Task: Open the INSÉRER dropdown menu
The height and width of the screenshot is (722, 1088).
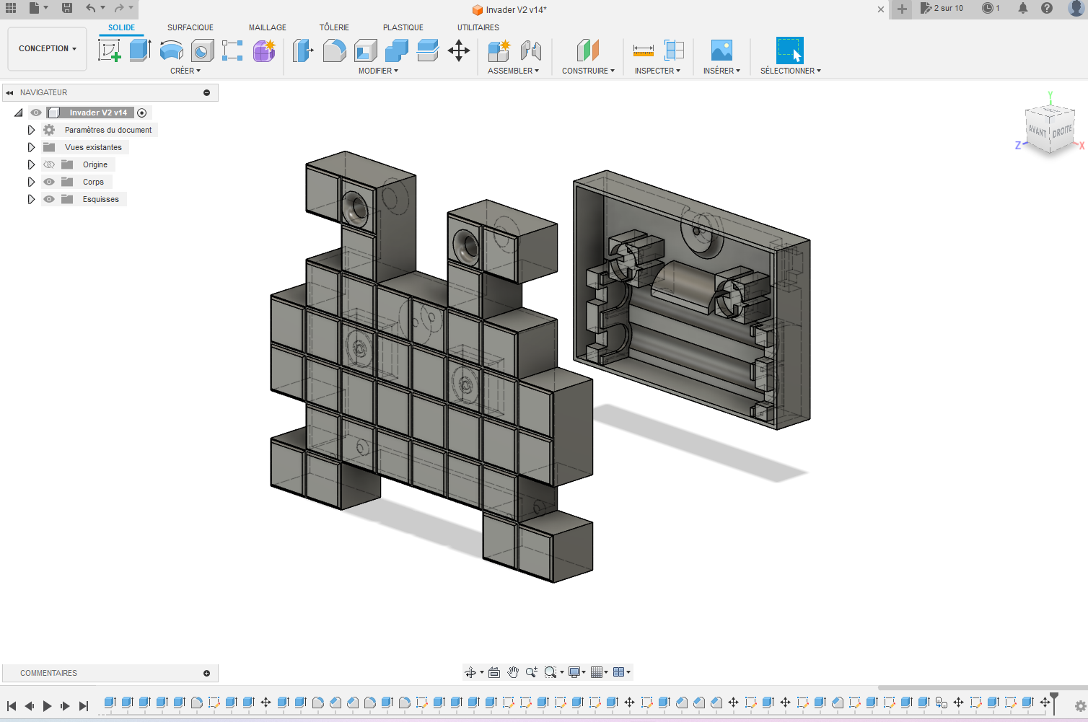Action: (721, 71)
